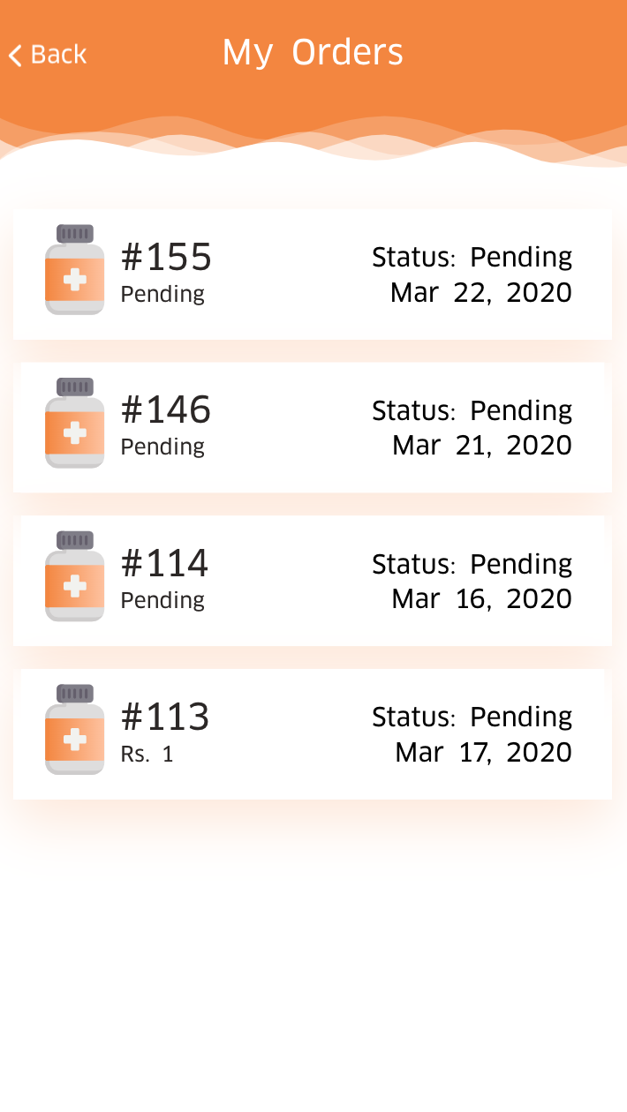Click medicine bottle icon for order #146
Image resolution: width=627 pixels, height=1112 pixels.
[x=75, y=424]
